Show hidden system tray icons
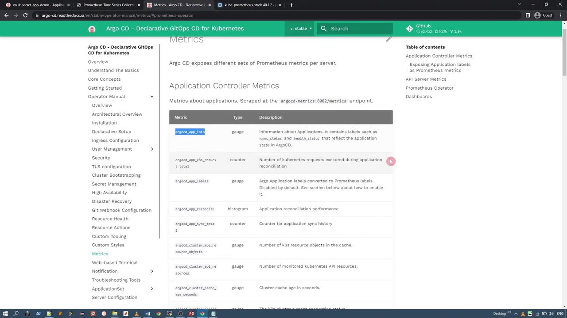Screen dimensions: 567x318 pos(516,314)
